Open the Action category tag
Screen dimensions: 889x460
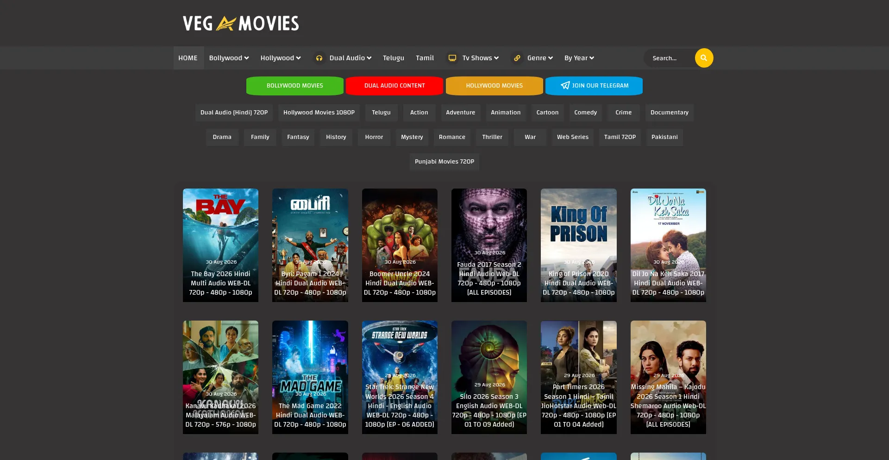tap(419, 113)
